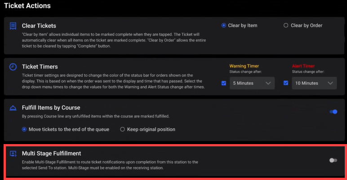The image size is (347, 180).
Task: Uncheck the Alert Timer checkbox
Action: pyautogui.click(x=286, y=83)
